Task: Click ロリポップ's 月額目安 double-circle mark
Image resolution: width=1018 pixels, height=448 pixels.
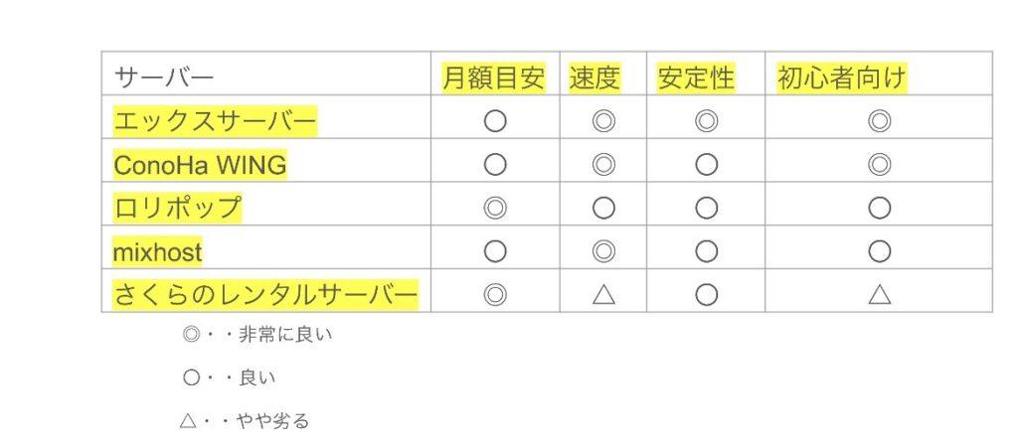Action: (495, 209)
